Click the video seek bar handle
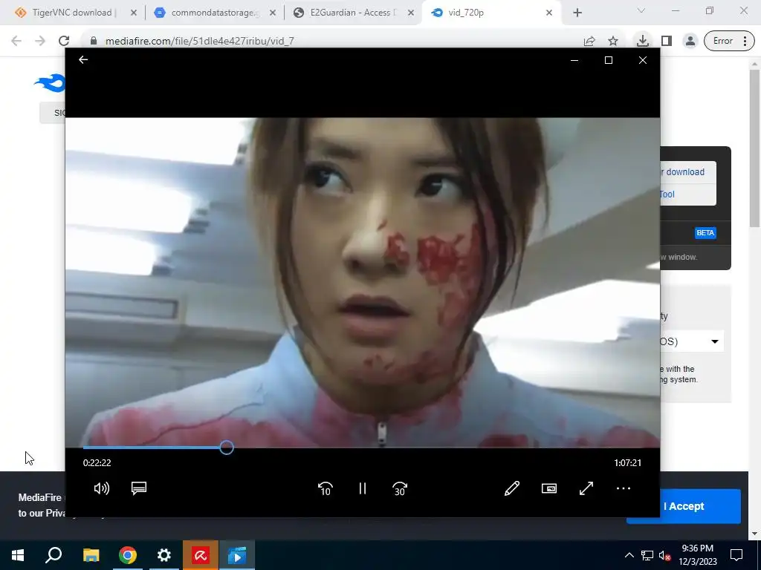761x570 pixels. click(x=226, y=448)
